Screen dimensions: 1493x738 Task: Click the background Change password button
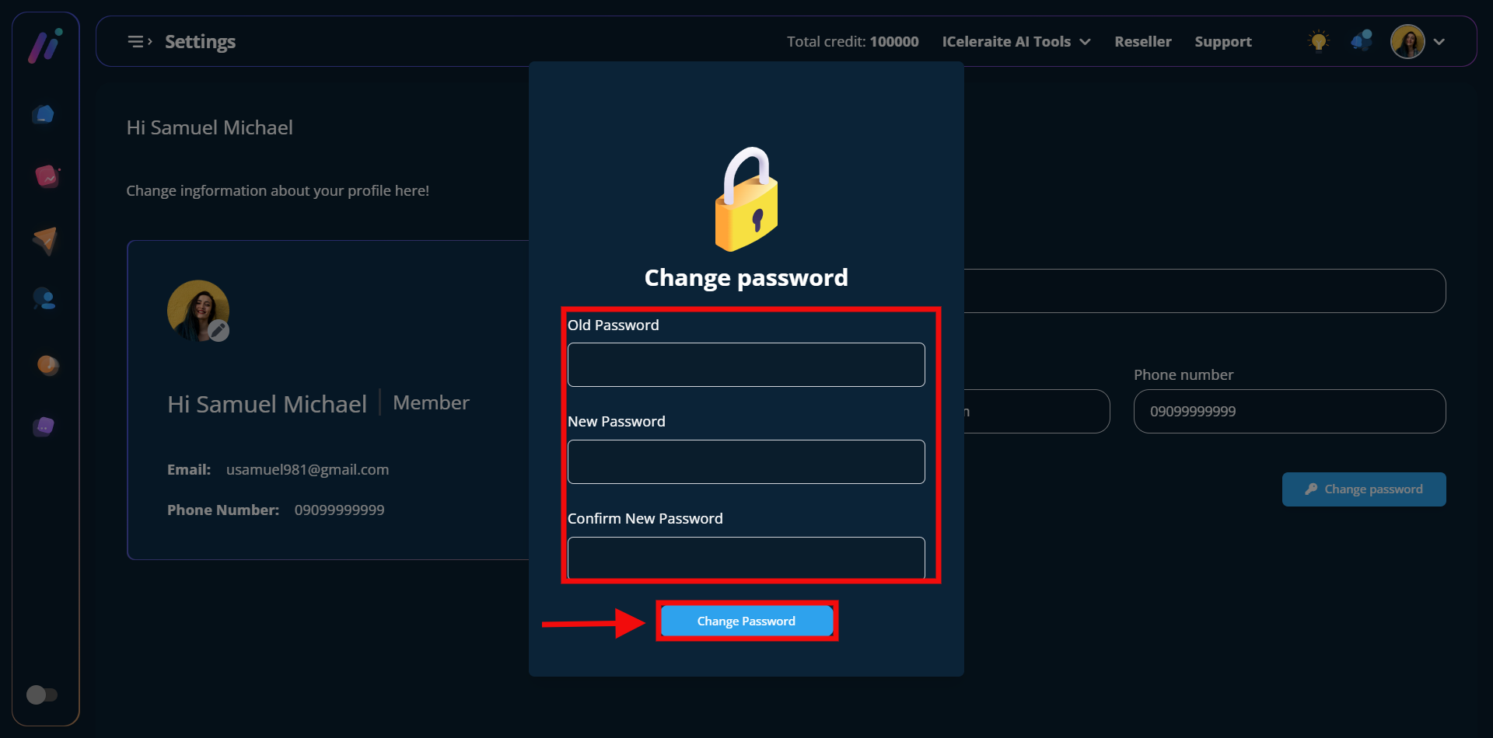pos(1364,489)
